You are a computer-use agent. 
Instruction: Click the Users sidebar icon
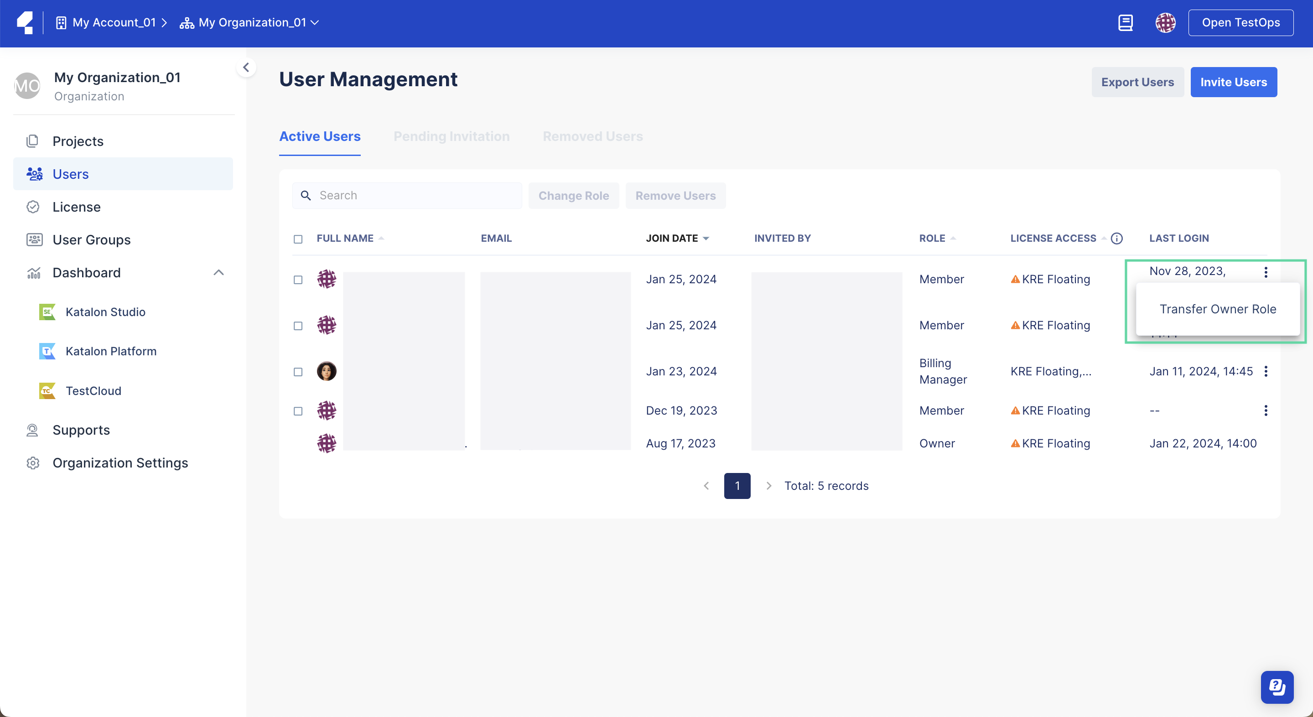(x=34, y=173)
